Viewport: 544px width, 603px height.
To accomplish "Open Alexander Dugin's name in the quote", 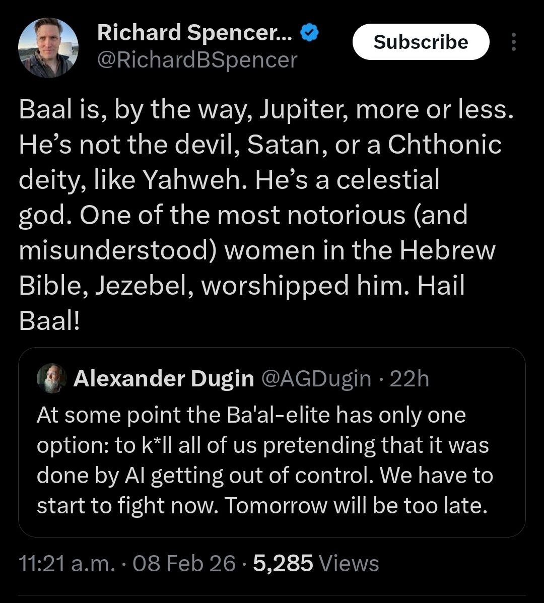I will pyautogui.click(x=164, y=378).
